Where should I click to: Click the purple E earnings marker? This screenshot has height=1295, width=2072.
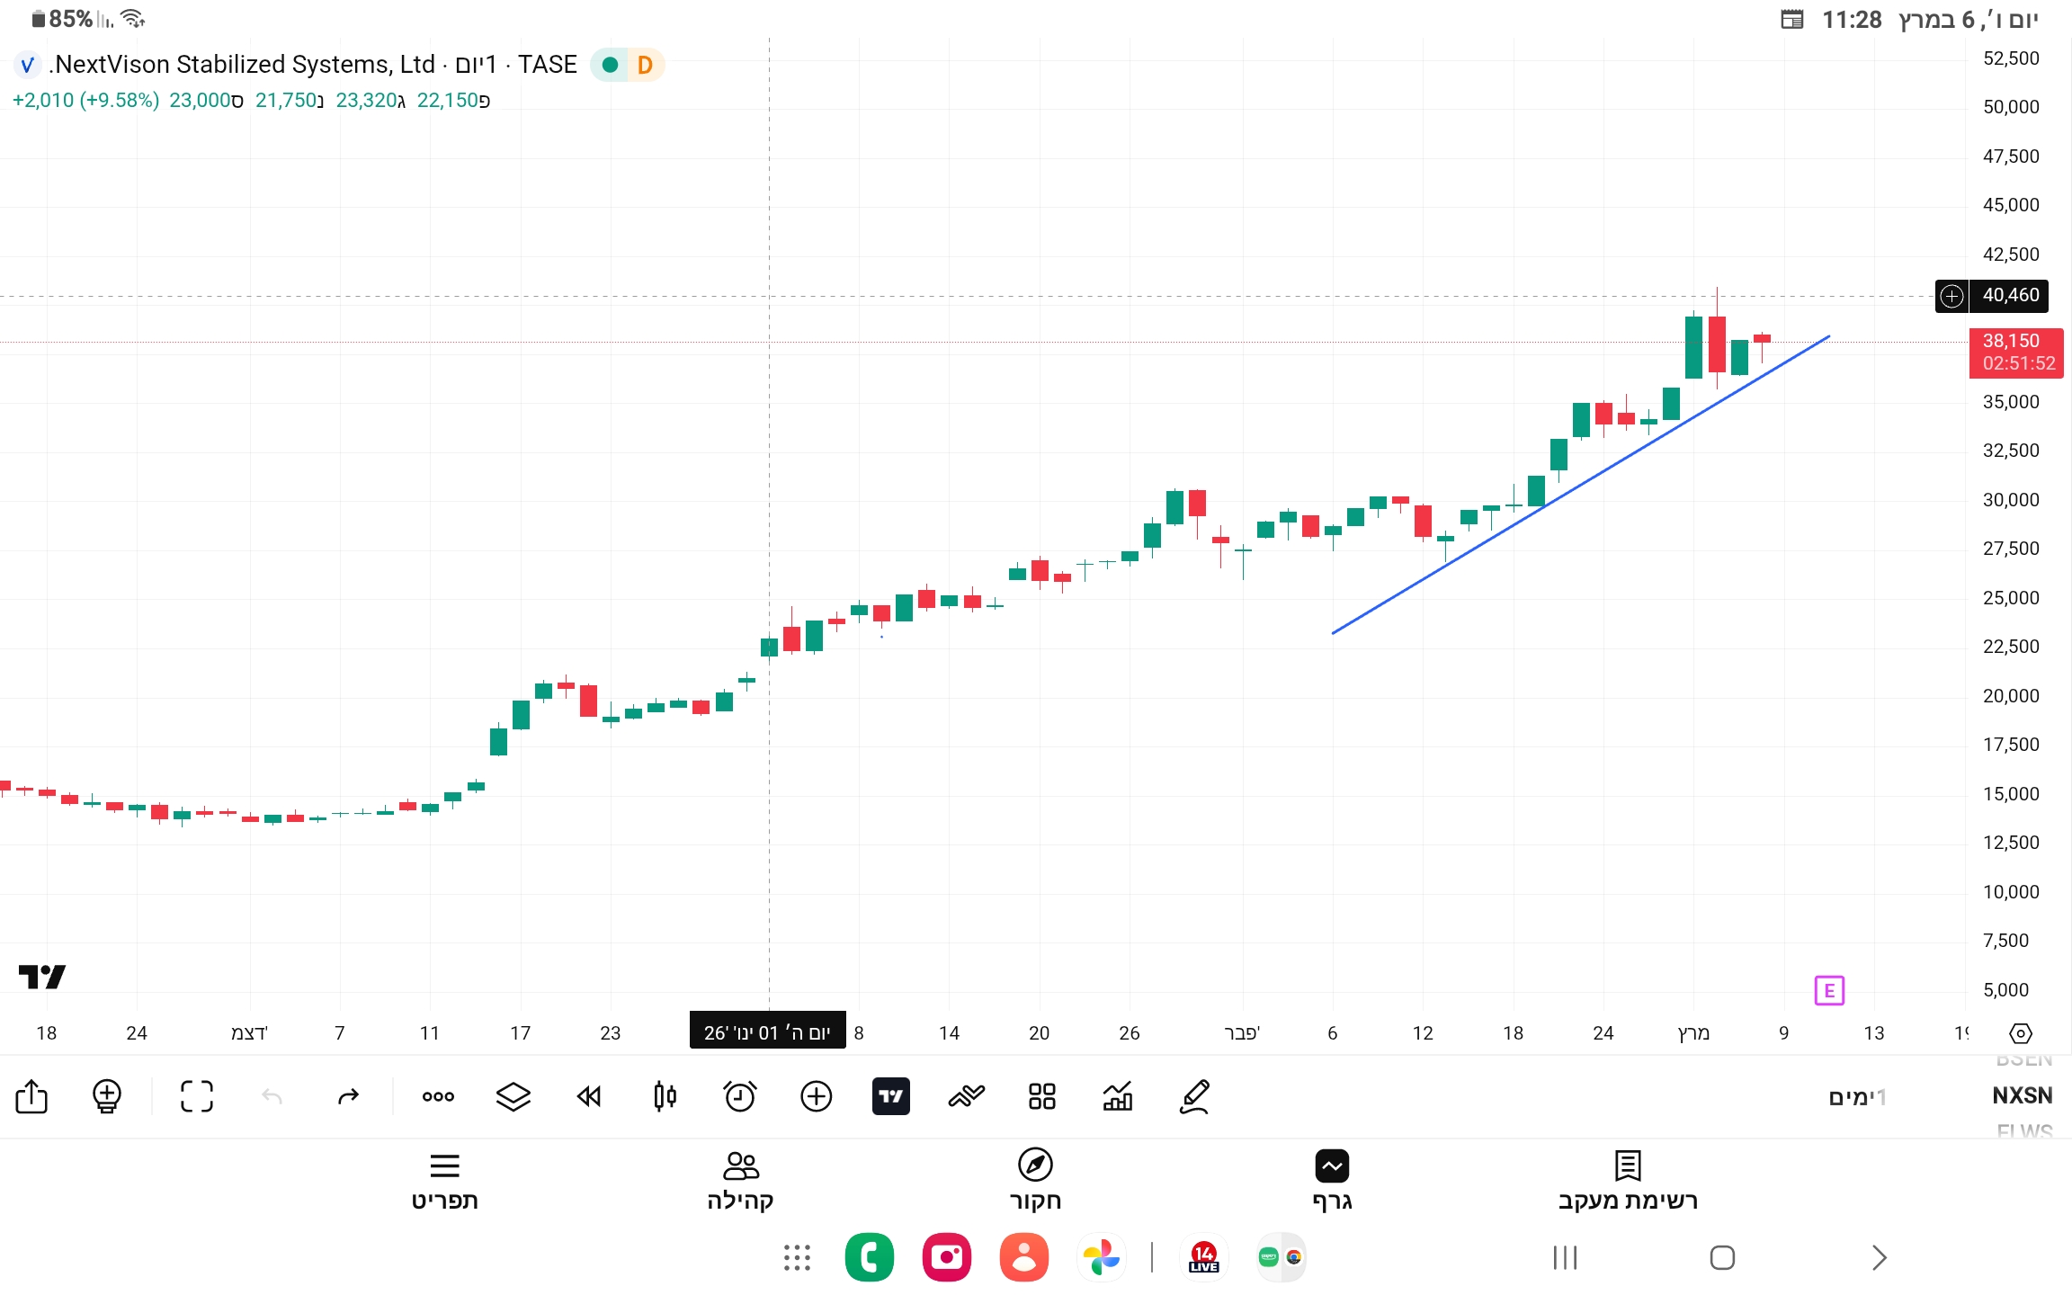pos(1829,990)
